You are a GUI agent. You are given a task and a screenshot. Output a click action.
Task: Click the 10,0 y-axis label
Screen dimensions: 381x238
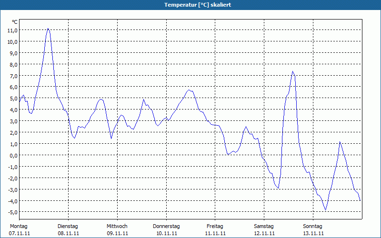pyautogui.click(x=12, y=42)
